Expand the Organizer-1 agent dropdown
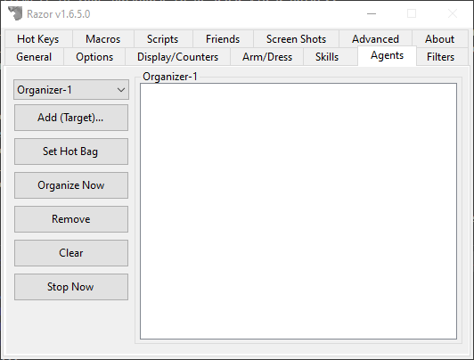Screen dimensions: 474x360 (x=71, y=90)
